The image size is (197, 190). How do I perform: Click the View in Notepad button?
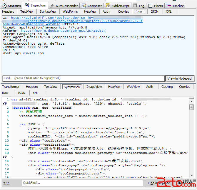(x=180, y=78)
